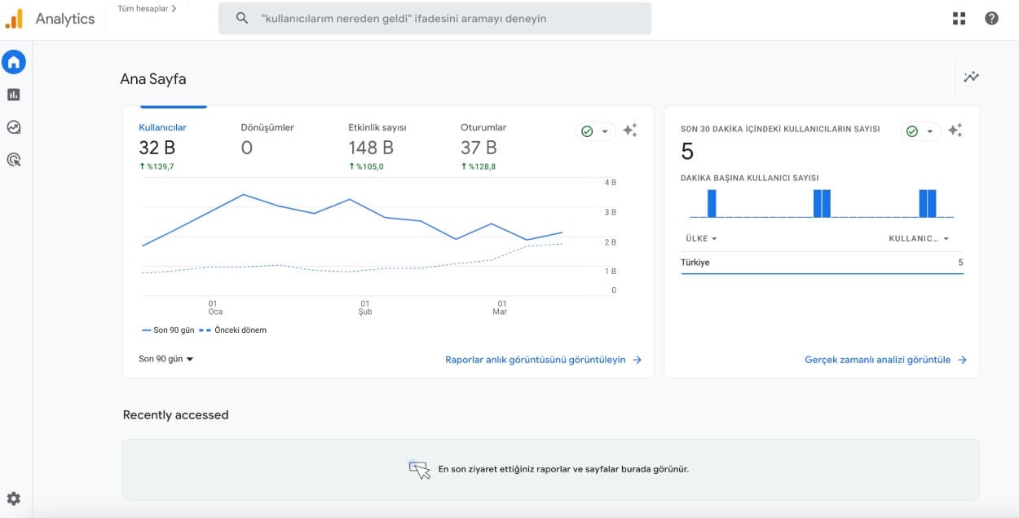Image resolution: width=1019 pixels, height=518 pixels.
Task: Click the first users-per-minute bar
Action: (x=712, y=203)
